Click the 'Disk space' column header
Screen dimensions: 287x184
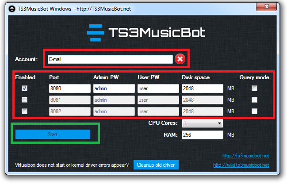[195, 77]
